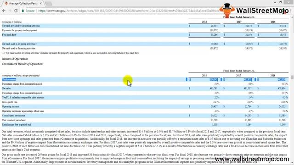Click the highlighted Total revenues label
The image size is (294, 165).
pyautogui.click(x=9, y=79)
